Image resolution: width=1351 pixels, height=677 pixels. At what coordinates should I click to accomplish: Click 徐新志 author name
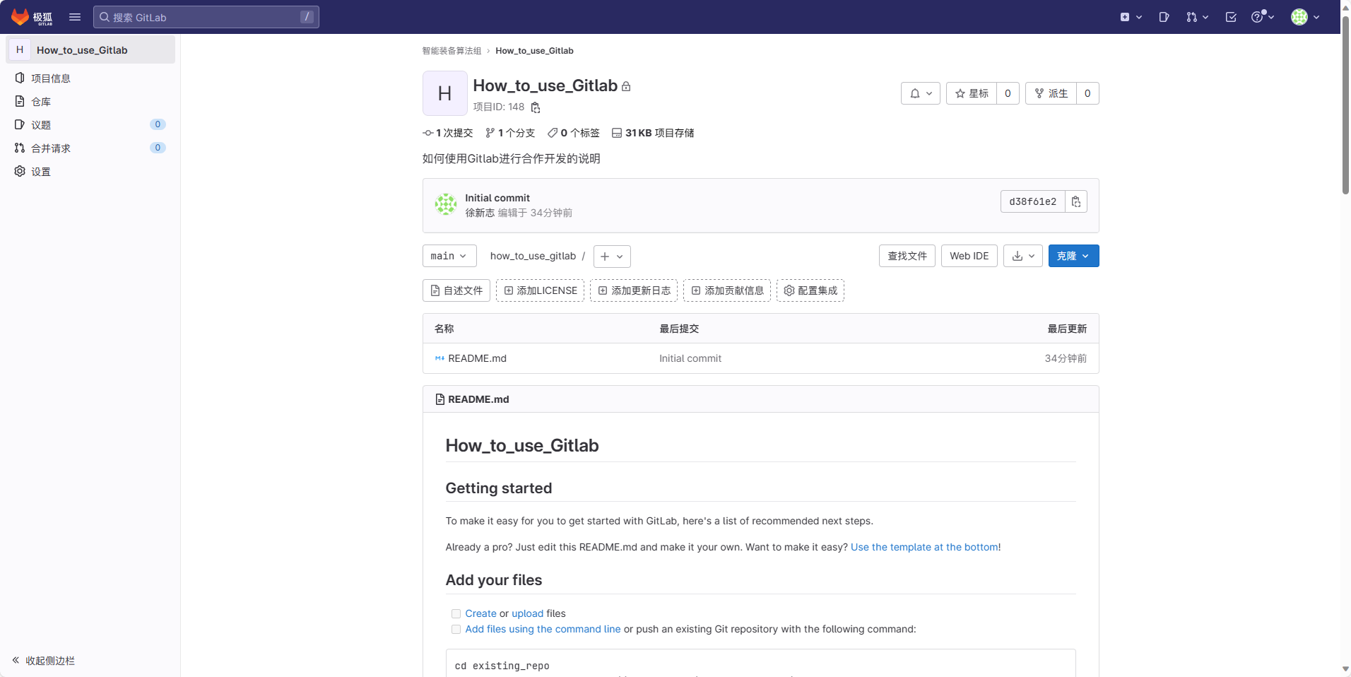[480, 213]
